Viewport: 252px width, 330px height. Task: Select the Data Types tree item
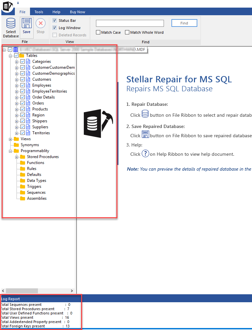(x=37, y=181)
